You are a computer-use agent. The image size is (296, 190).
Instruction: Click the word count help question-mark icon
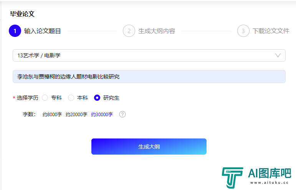tap(122, 114)
